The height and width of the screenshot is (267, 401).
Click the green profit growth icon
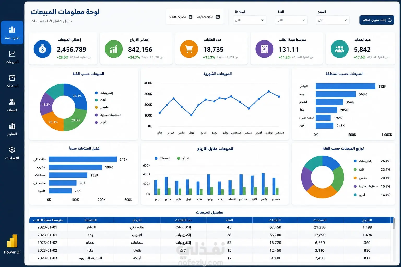coord(114,49)
